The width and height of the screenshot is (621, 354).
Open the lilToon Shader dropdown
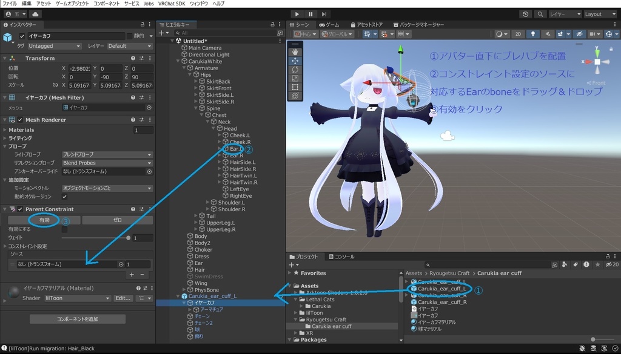[x=77, y=298]
